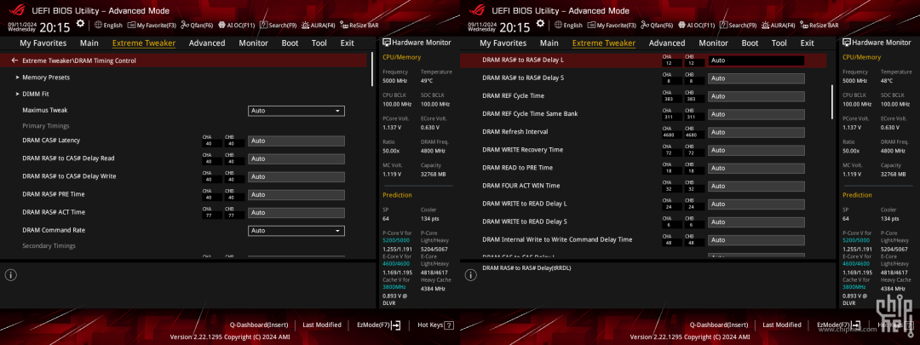Open Qfan(F6) fan control in right BIOS window
Image resolution: width=920 pixels, height=345 pixels.
(x=657, y=26)
